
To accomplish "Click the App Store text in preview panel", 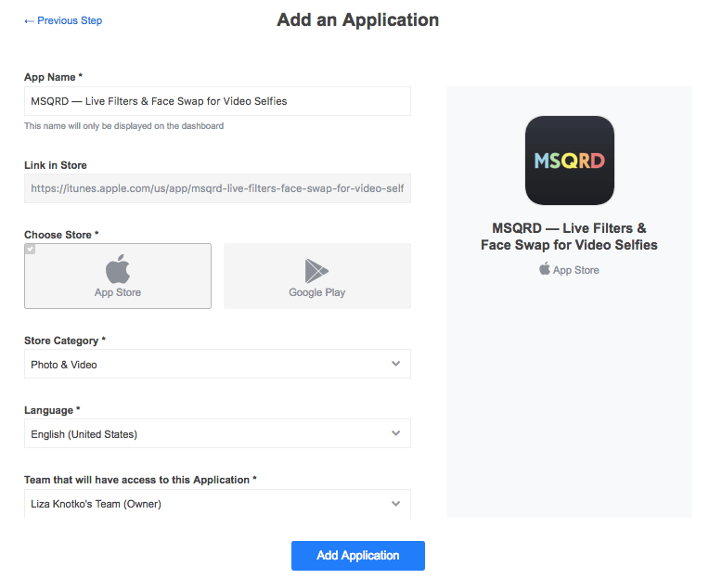I will coord(576,270).
